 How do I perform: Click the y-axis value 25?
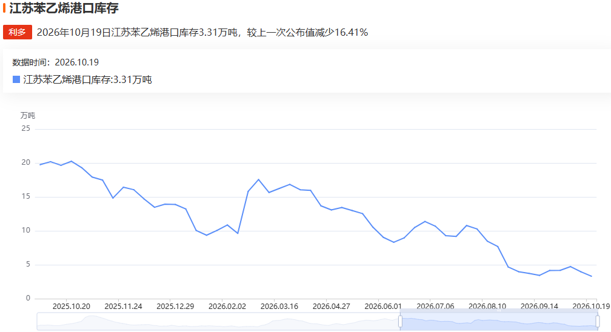coord(25,128)
